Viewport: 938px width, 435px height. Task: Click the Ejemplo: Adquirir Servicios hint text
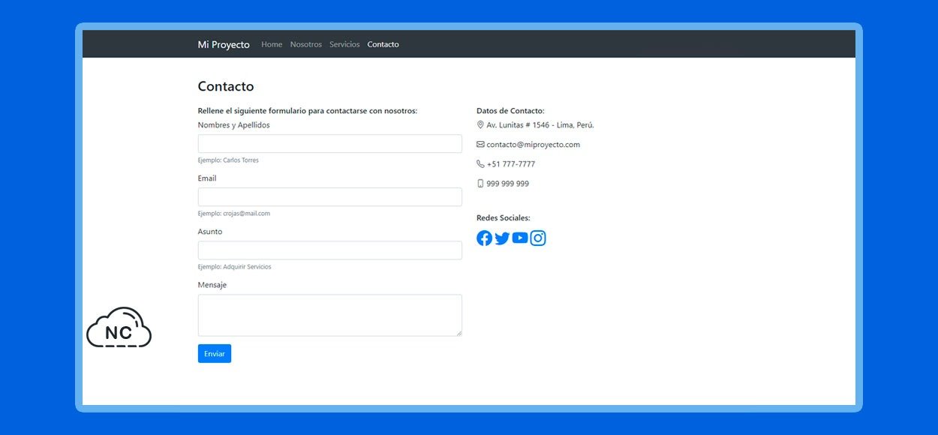tap(235, 267)
